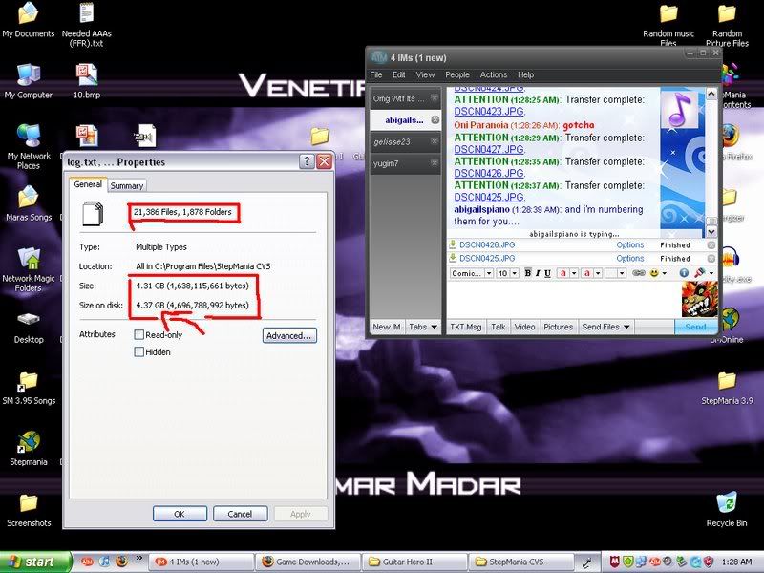Open the smiley emoticon picker

coord(654,273)
